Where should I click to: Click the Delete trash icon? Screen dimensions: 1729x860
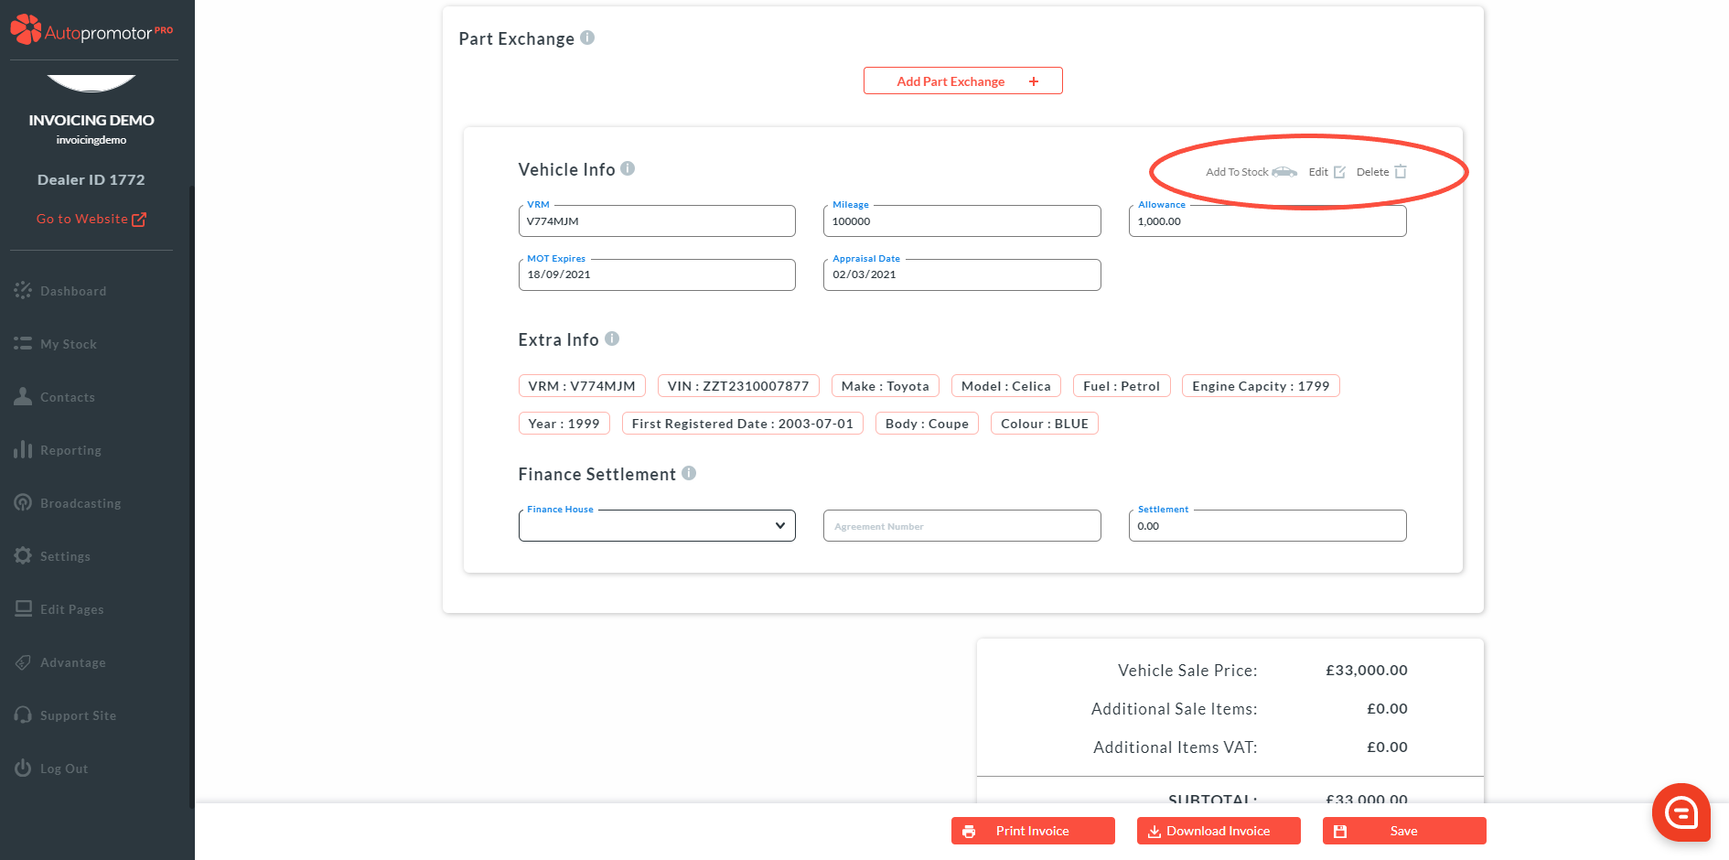coord(1400,172)
